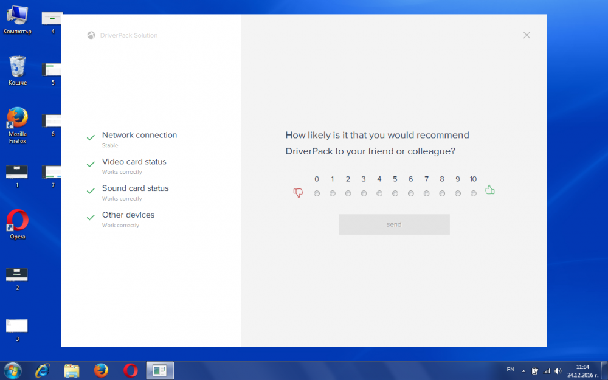
Task: Select rating 1 radio button
Action: (x=333, y=193)
